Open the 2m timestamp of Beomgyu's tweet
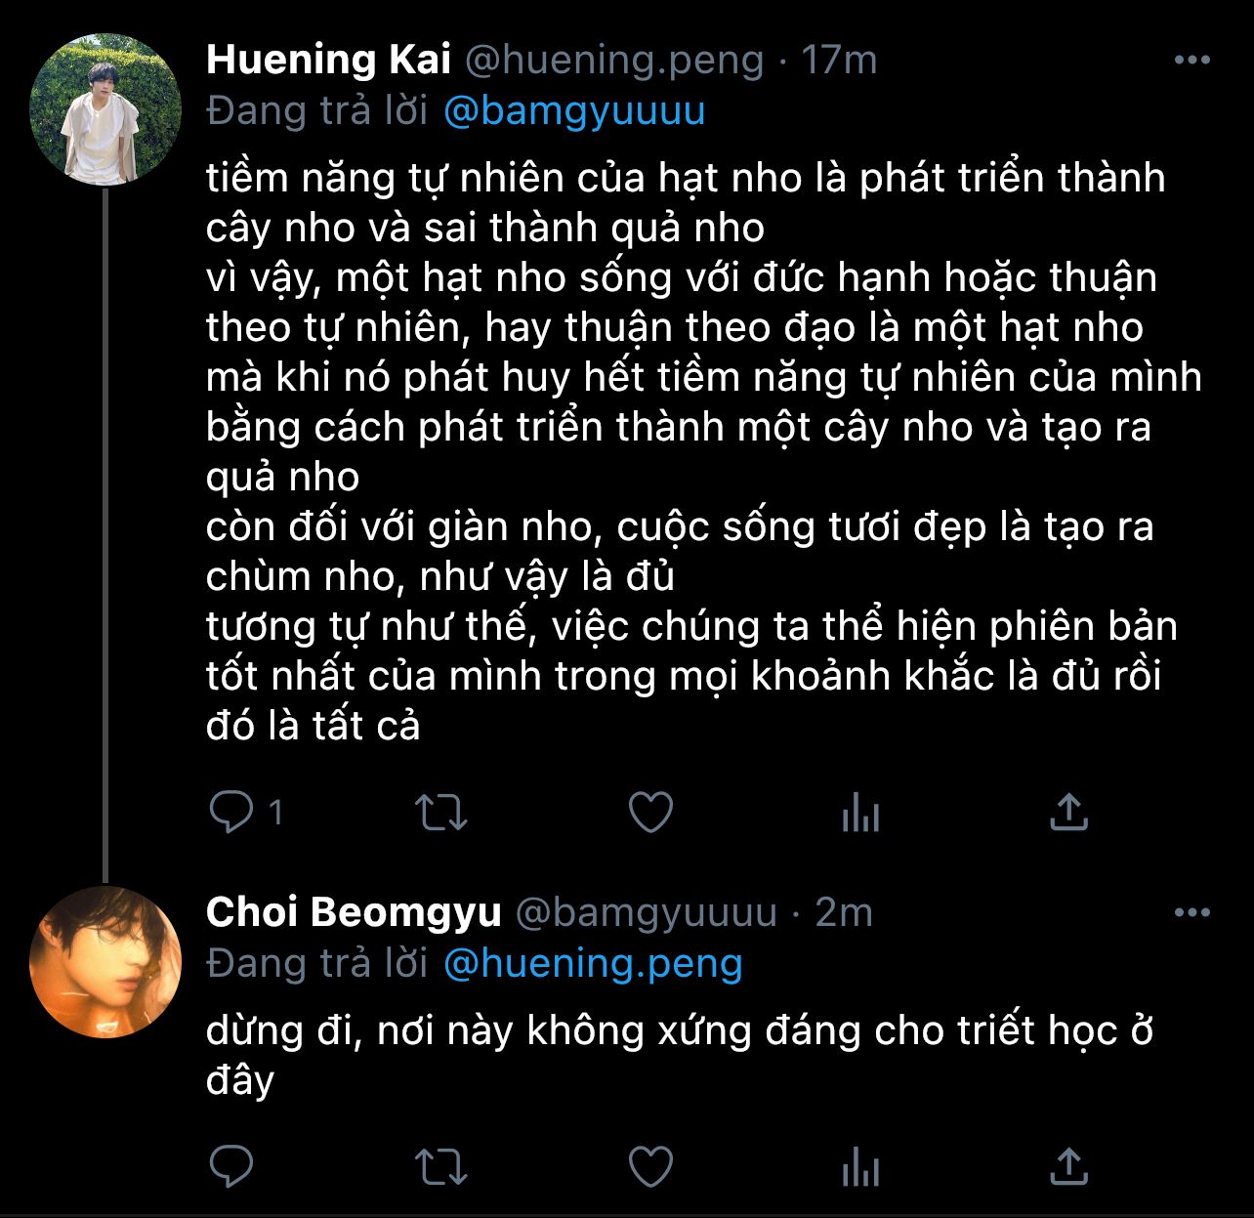This screenshot has height=1218, width=1254. pyautogui.click(x=844, y=912)
